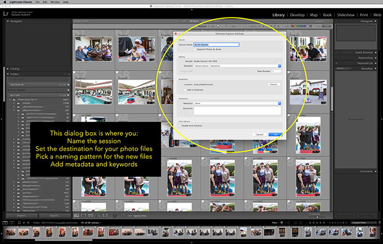Select Grid view icon in toolbar
This screenshot has height=244, width=383.
coord(77,216)
